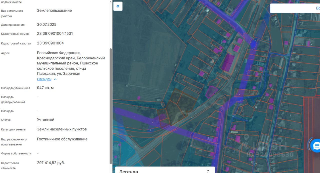This screenshot has width=320, height=173.
Task: Click the Категория земель label
Action: [13, 129]
